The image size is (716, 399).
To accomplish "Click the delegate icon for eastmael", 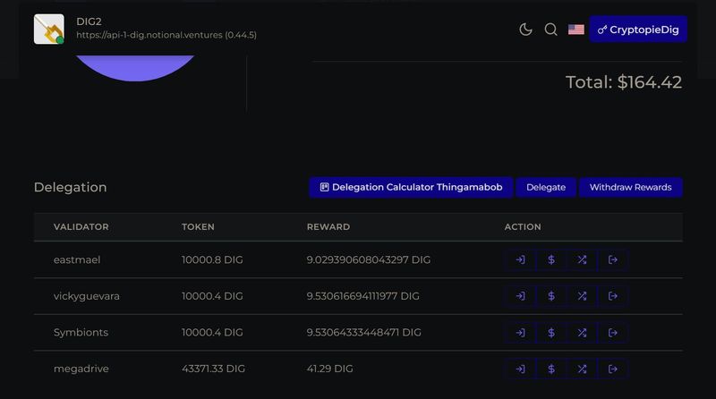I will (x=520, y=260).
